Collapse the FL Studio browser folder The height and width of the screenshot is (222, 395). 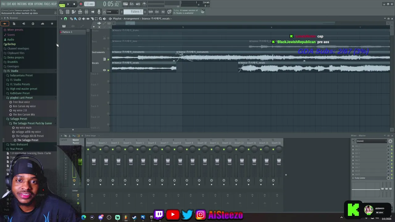point(13,71)
